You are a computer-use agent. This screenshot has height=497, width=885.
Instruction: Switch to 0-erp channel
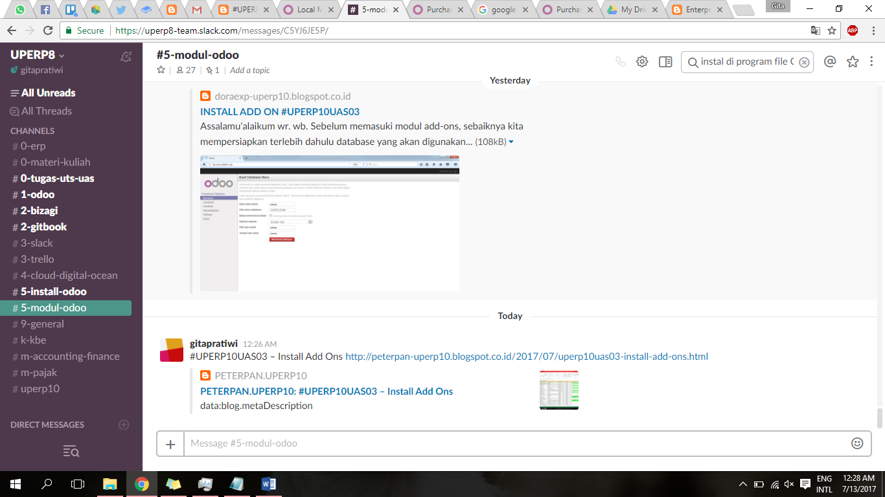29,146
